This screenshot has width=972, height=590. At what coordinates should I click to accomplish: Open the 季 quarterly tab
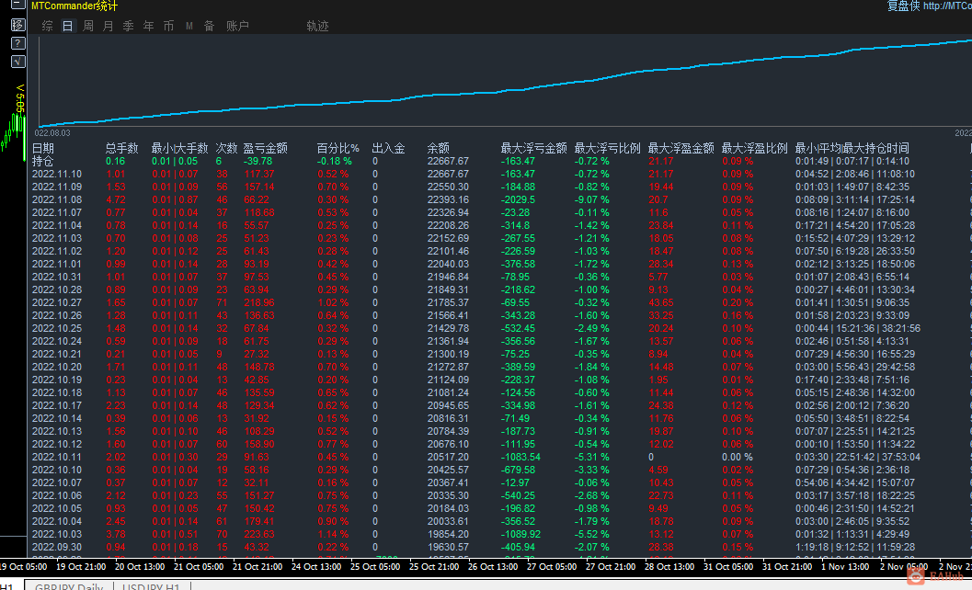coord(129,26)
